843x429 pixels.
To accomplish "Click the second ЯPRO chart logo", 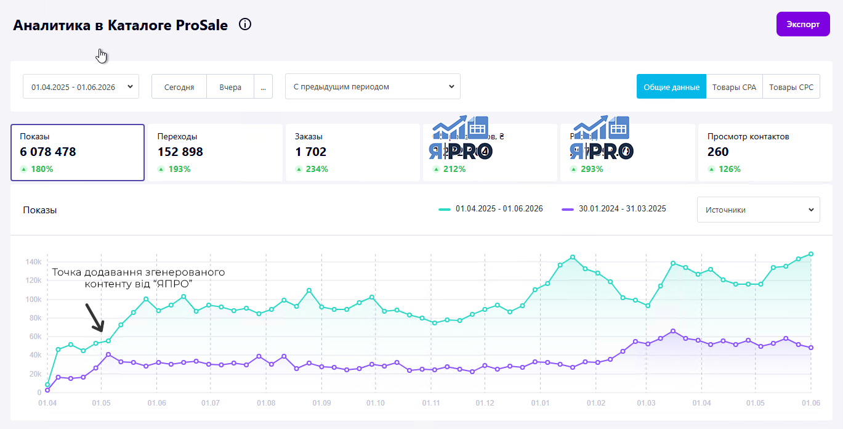I will pos(602,138).
